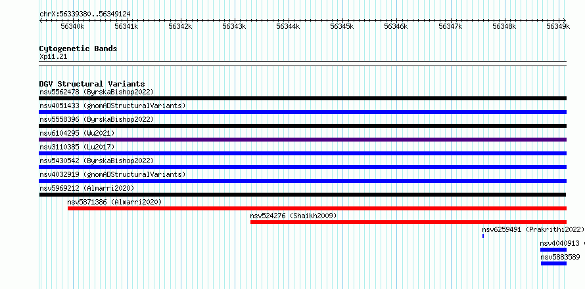Open the nsv4032919 (gnomADStructuralVariants) label
Image resolution: width=585 pixels, height=289 pixels.
[112, 174]
